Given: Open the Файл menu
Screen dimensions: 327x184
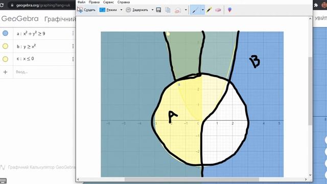Looking at the screenshot, I should 81,2.
